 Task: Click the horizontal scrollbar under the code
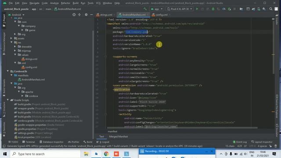coord(182,128)
